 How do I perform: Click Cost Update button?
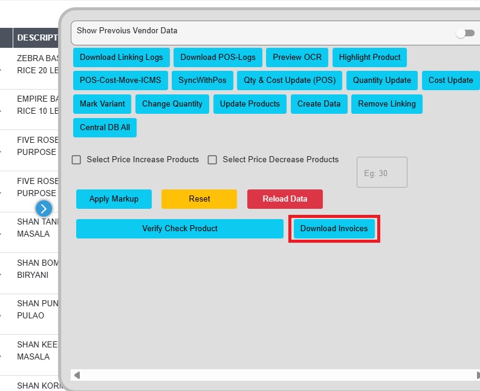pyautogui.click(x=450, y=80)
